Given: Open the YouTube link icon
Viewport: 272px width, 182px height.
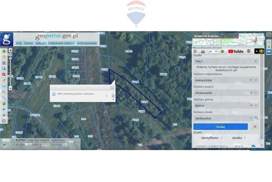Looking at the screenshot, I should (x=236, y=51).
